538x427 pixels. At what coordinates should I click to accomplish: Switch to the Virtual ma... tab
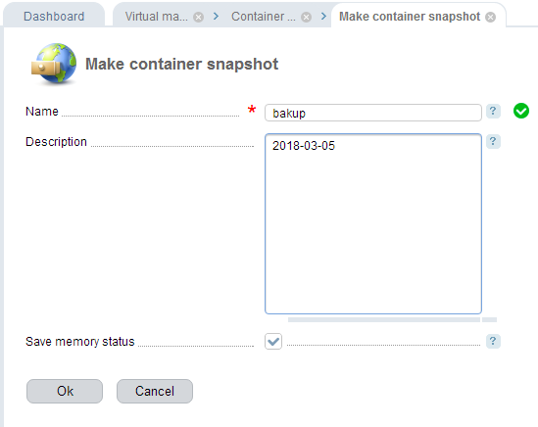click(157, 16)
